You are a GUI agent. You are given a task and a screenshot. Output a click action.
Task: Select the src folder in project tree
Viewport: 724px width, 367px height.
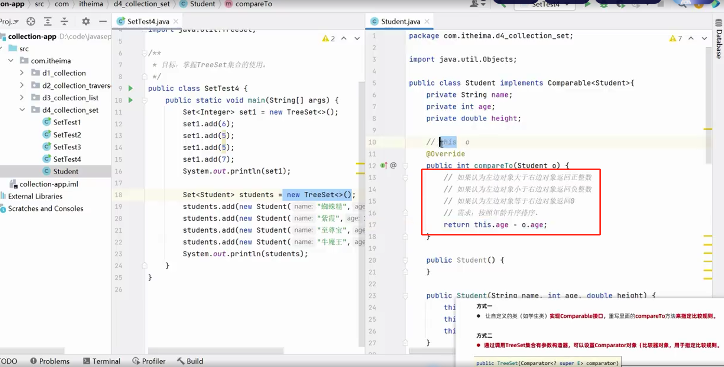(x=19, y=48)
